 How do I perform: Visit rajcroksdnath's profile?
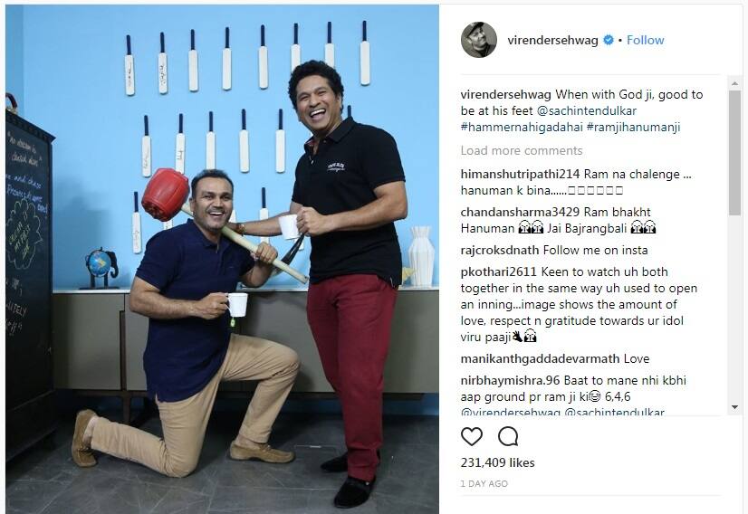point(500,251)
